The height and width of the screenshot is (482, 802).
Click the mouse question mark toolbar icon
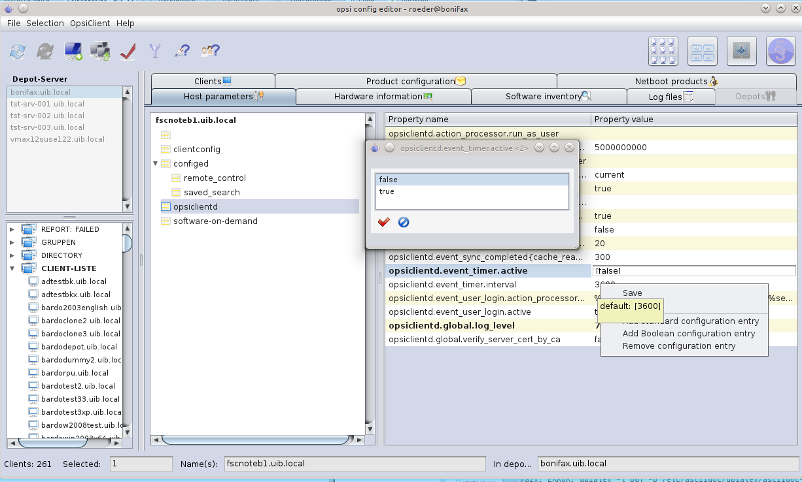tap(183, 51)
